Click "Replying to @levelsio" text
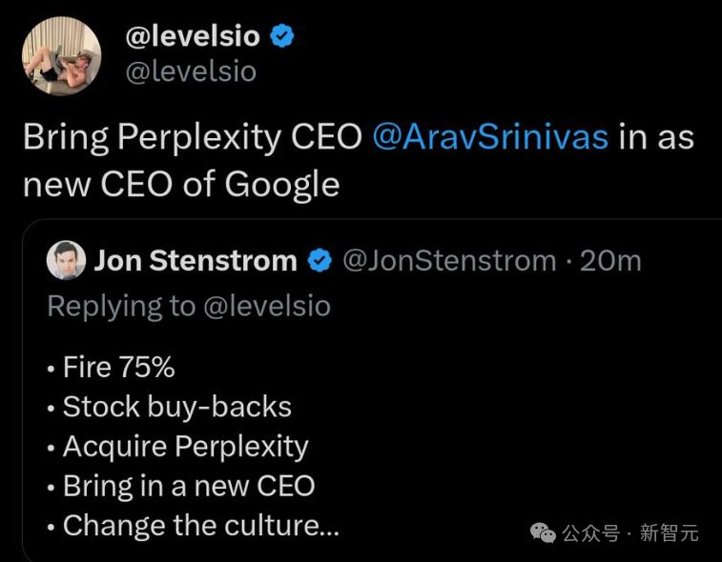This screenshot has width=722, height=562. pos(189,306)
